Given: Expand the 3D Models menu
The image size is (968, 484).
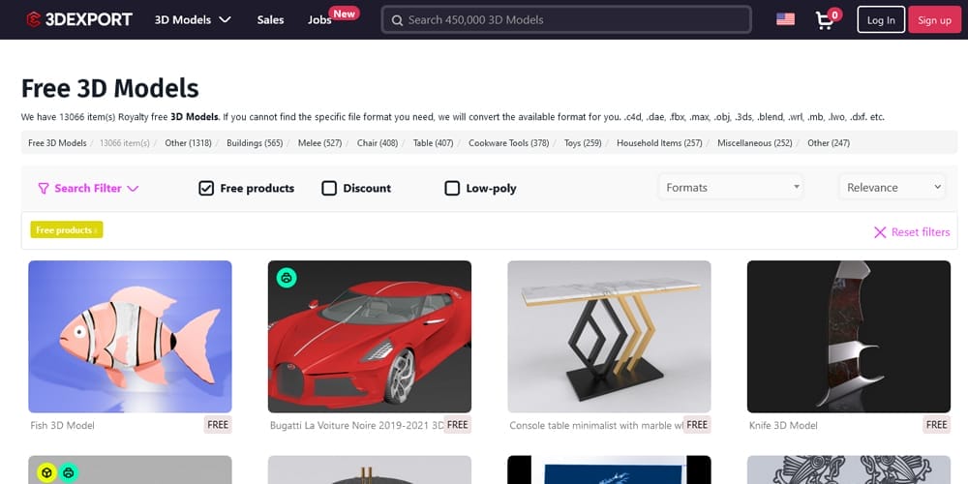Looking at the screenshot, I should click(193, 19).
